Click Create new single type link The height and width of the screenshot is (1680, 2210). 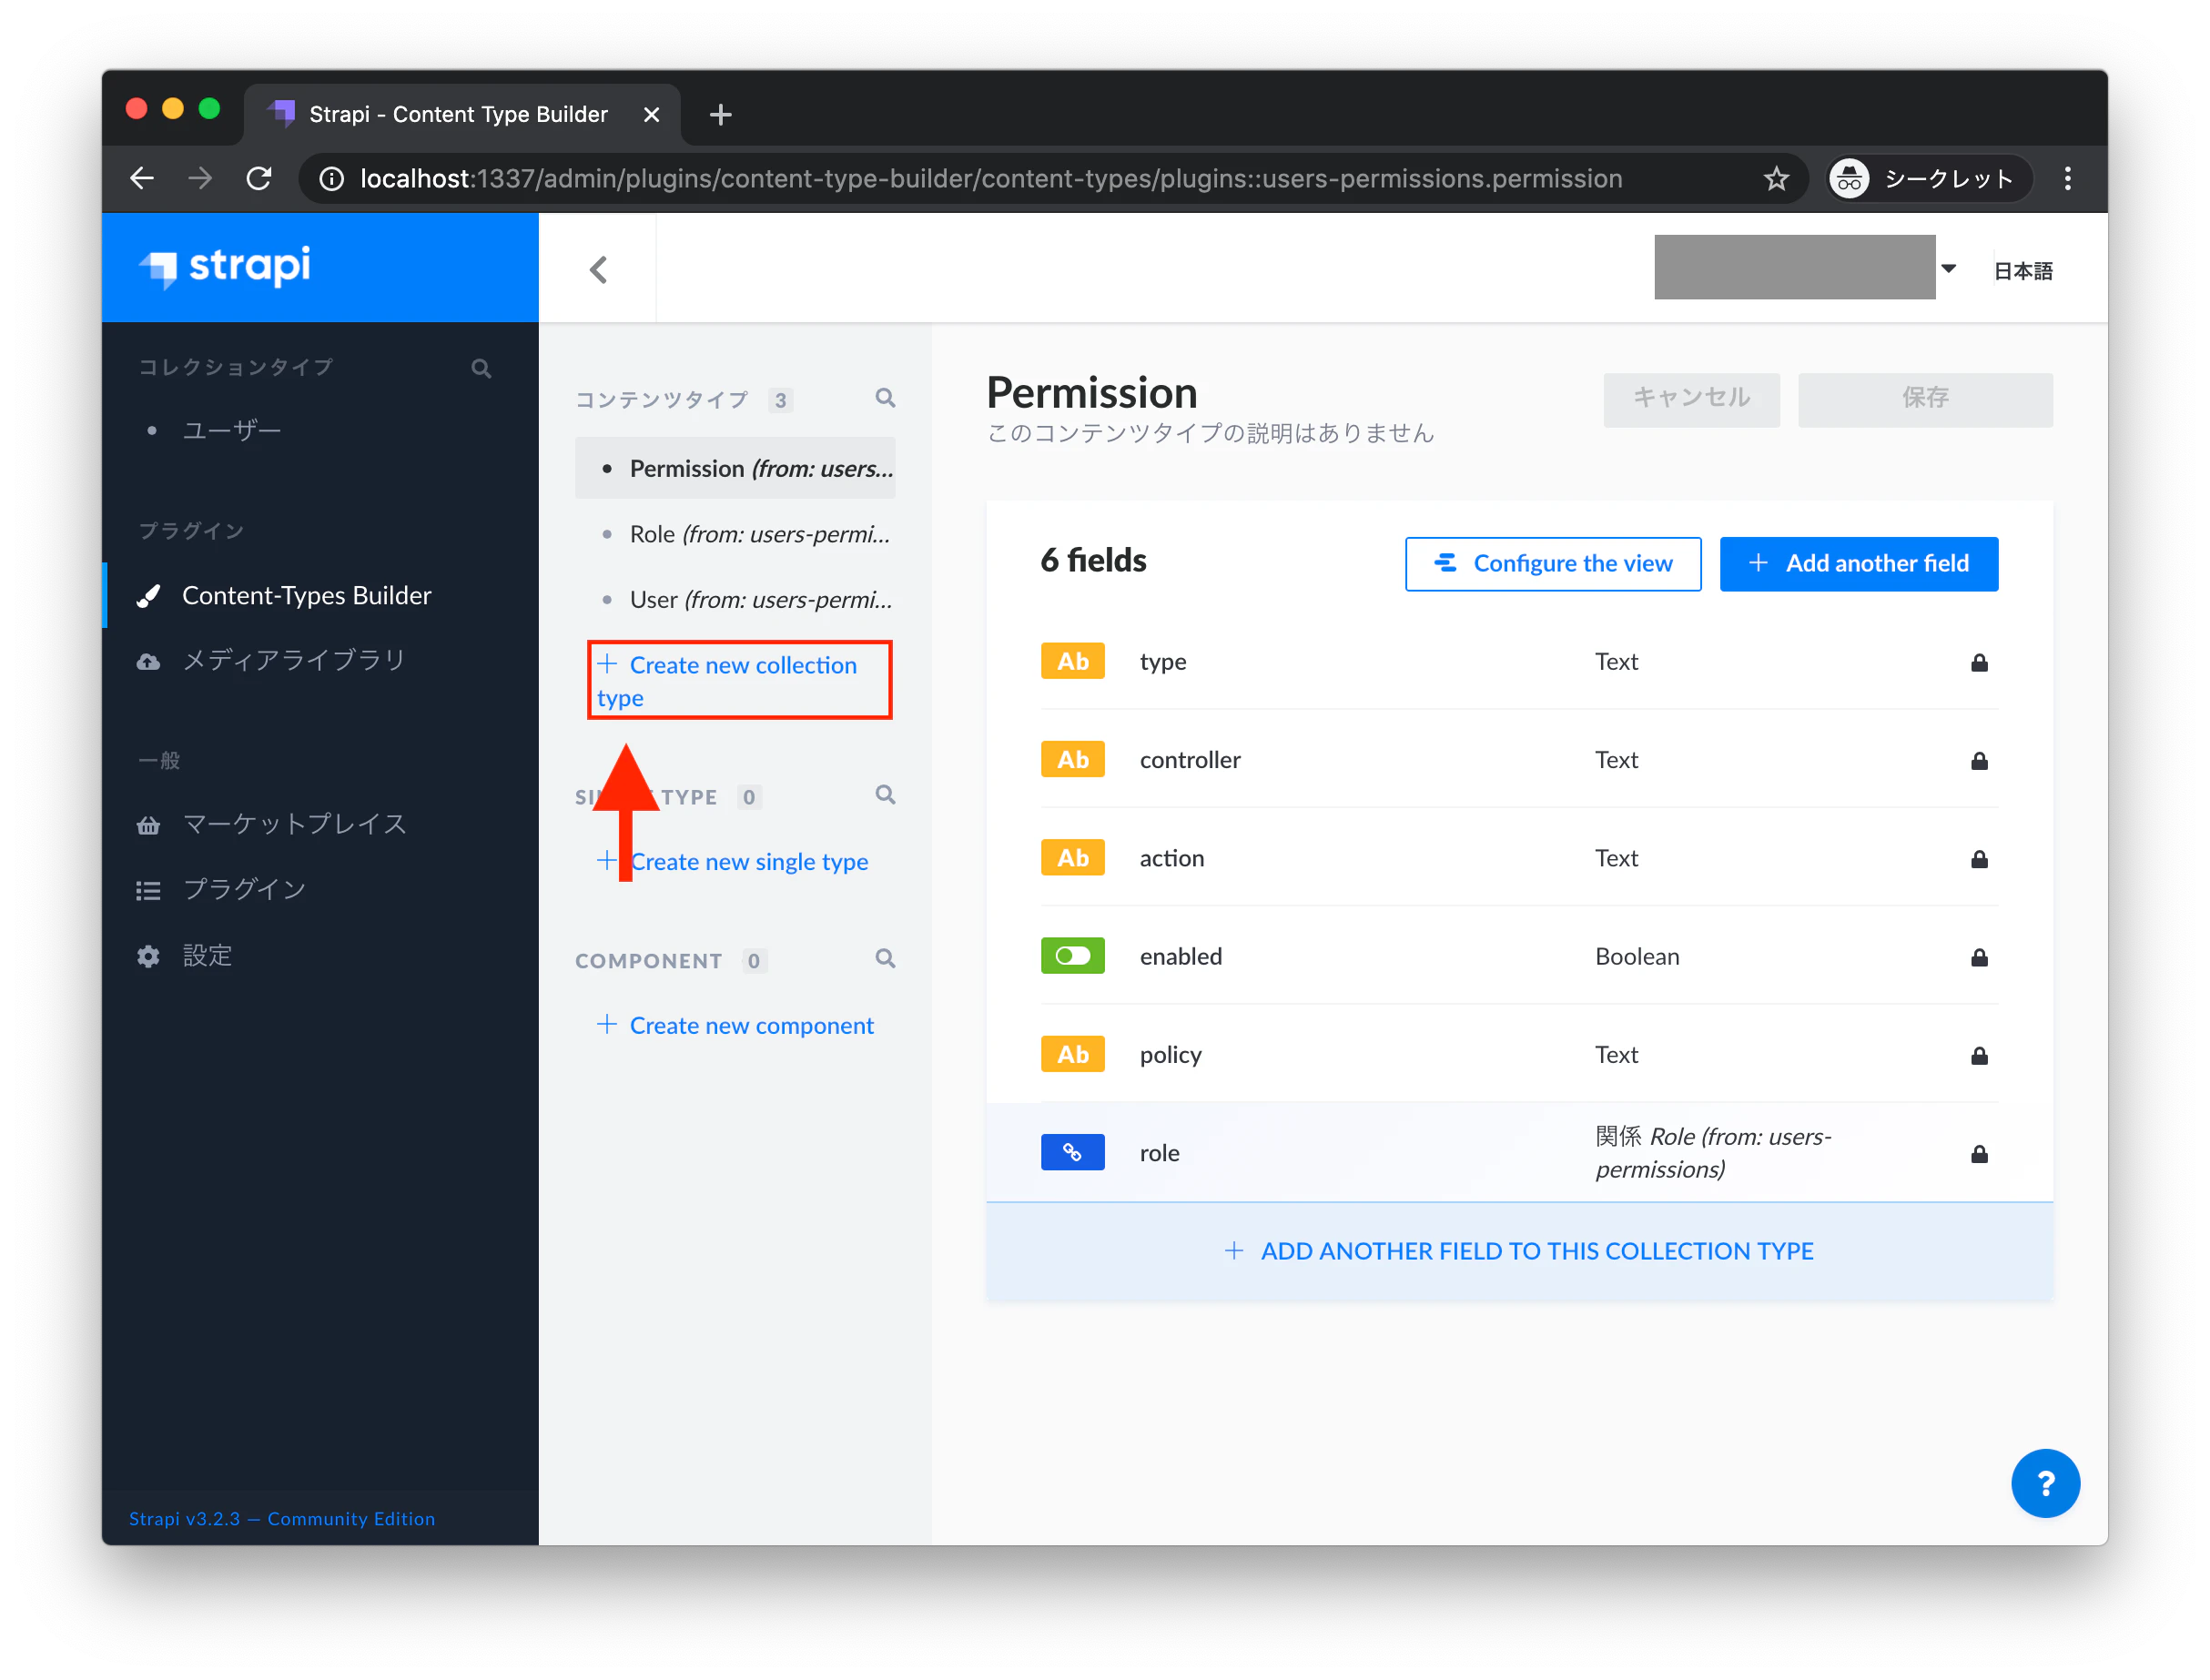coord(733,861)
